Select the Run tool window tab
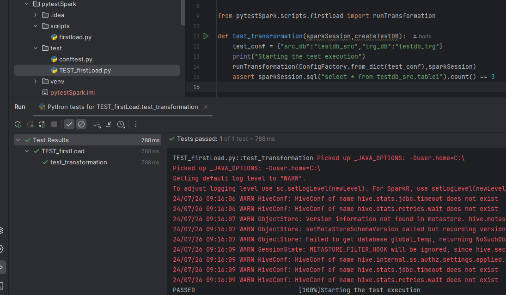 tap(20, 107)
